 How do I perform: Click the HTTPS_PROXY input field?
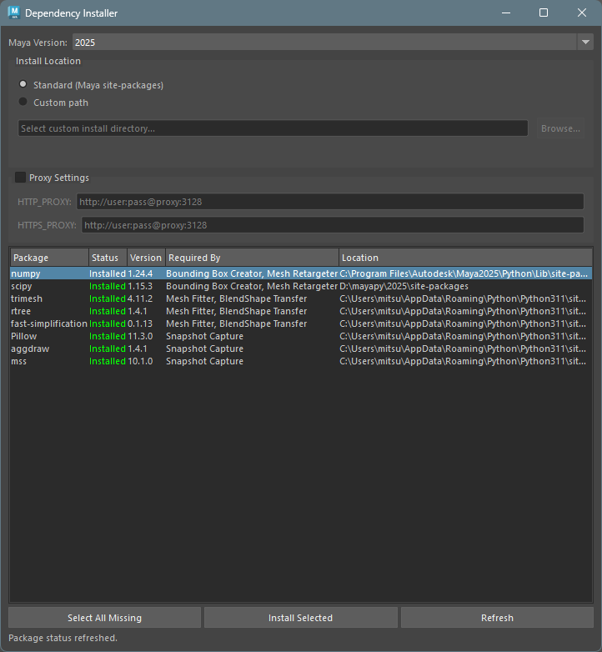[332, 225]
